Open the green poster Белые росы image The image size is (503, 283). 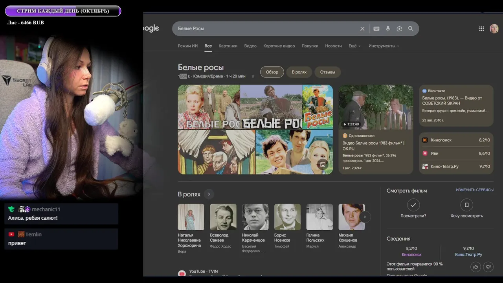coord(318,107)
